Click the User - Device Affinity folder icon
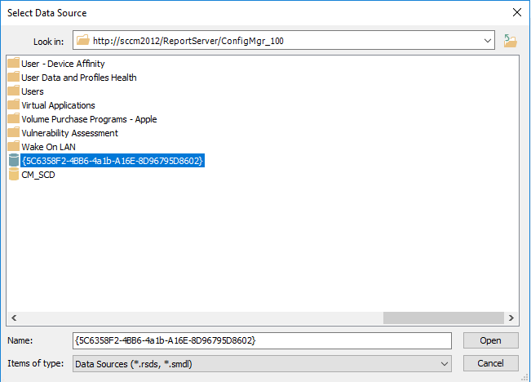The width and height of the screenshot is (531, 382). pos(14,64)
